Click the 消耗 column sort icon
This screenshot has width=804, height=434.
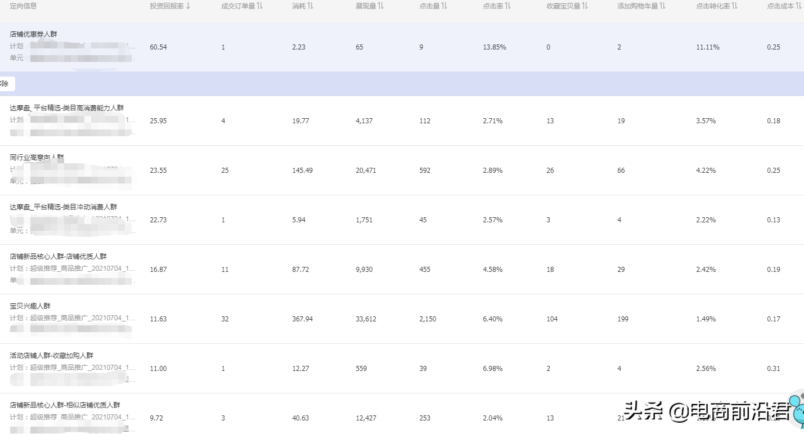[x=311, y=6]
